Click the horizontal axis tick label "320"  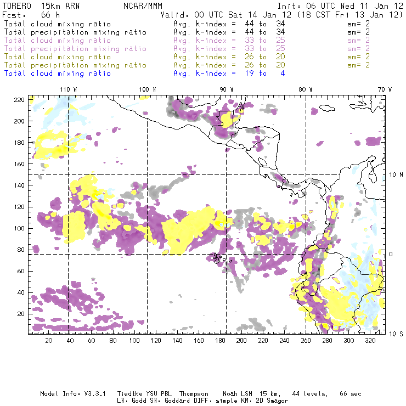click(370, 341)
